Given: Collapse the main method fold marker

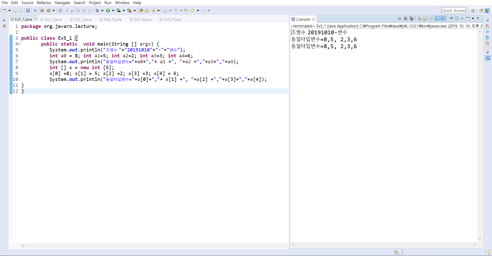Looking at the screenshot, I should (19, 44).
